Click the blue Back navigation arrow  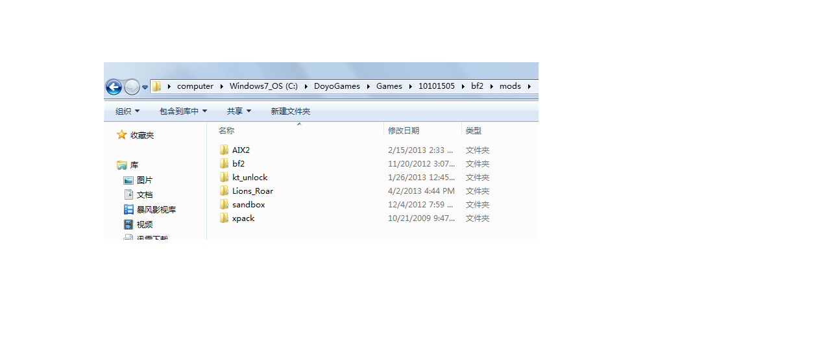[x=114, y=86]
